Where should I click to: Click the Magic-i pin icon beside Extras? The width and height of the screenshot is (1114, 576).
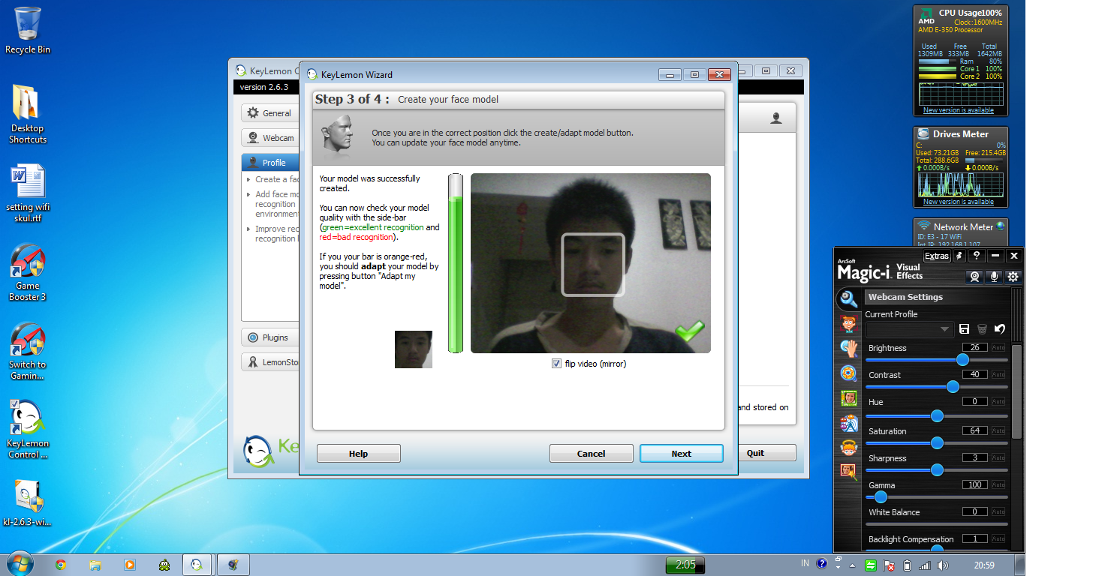[959, 256]
